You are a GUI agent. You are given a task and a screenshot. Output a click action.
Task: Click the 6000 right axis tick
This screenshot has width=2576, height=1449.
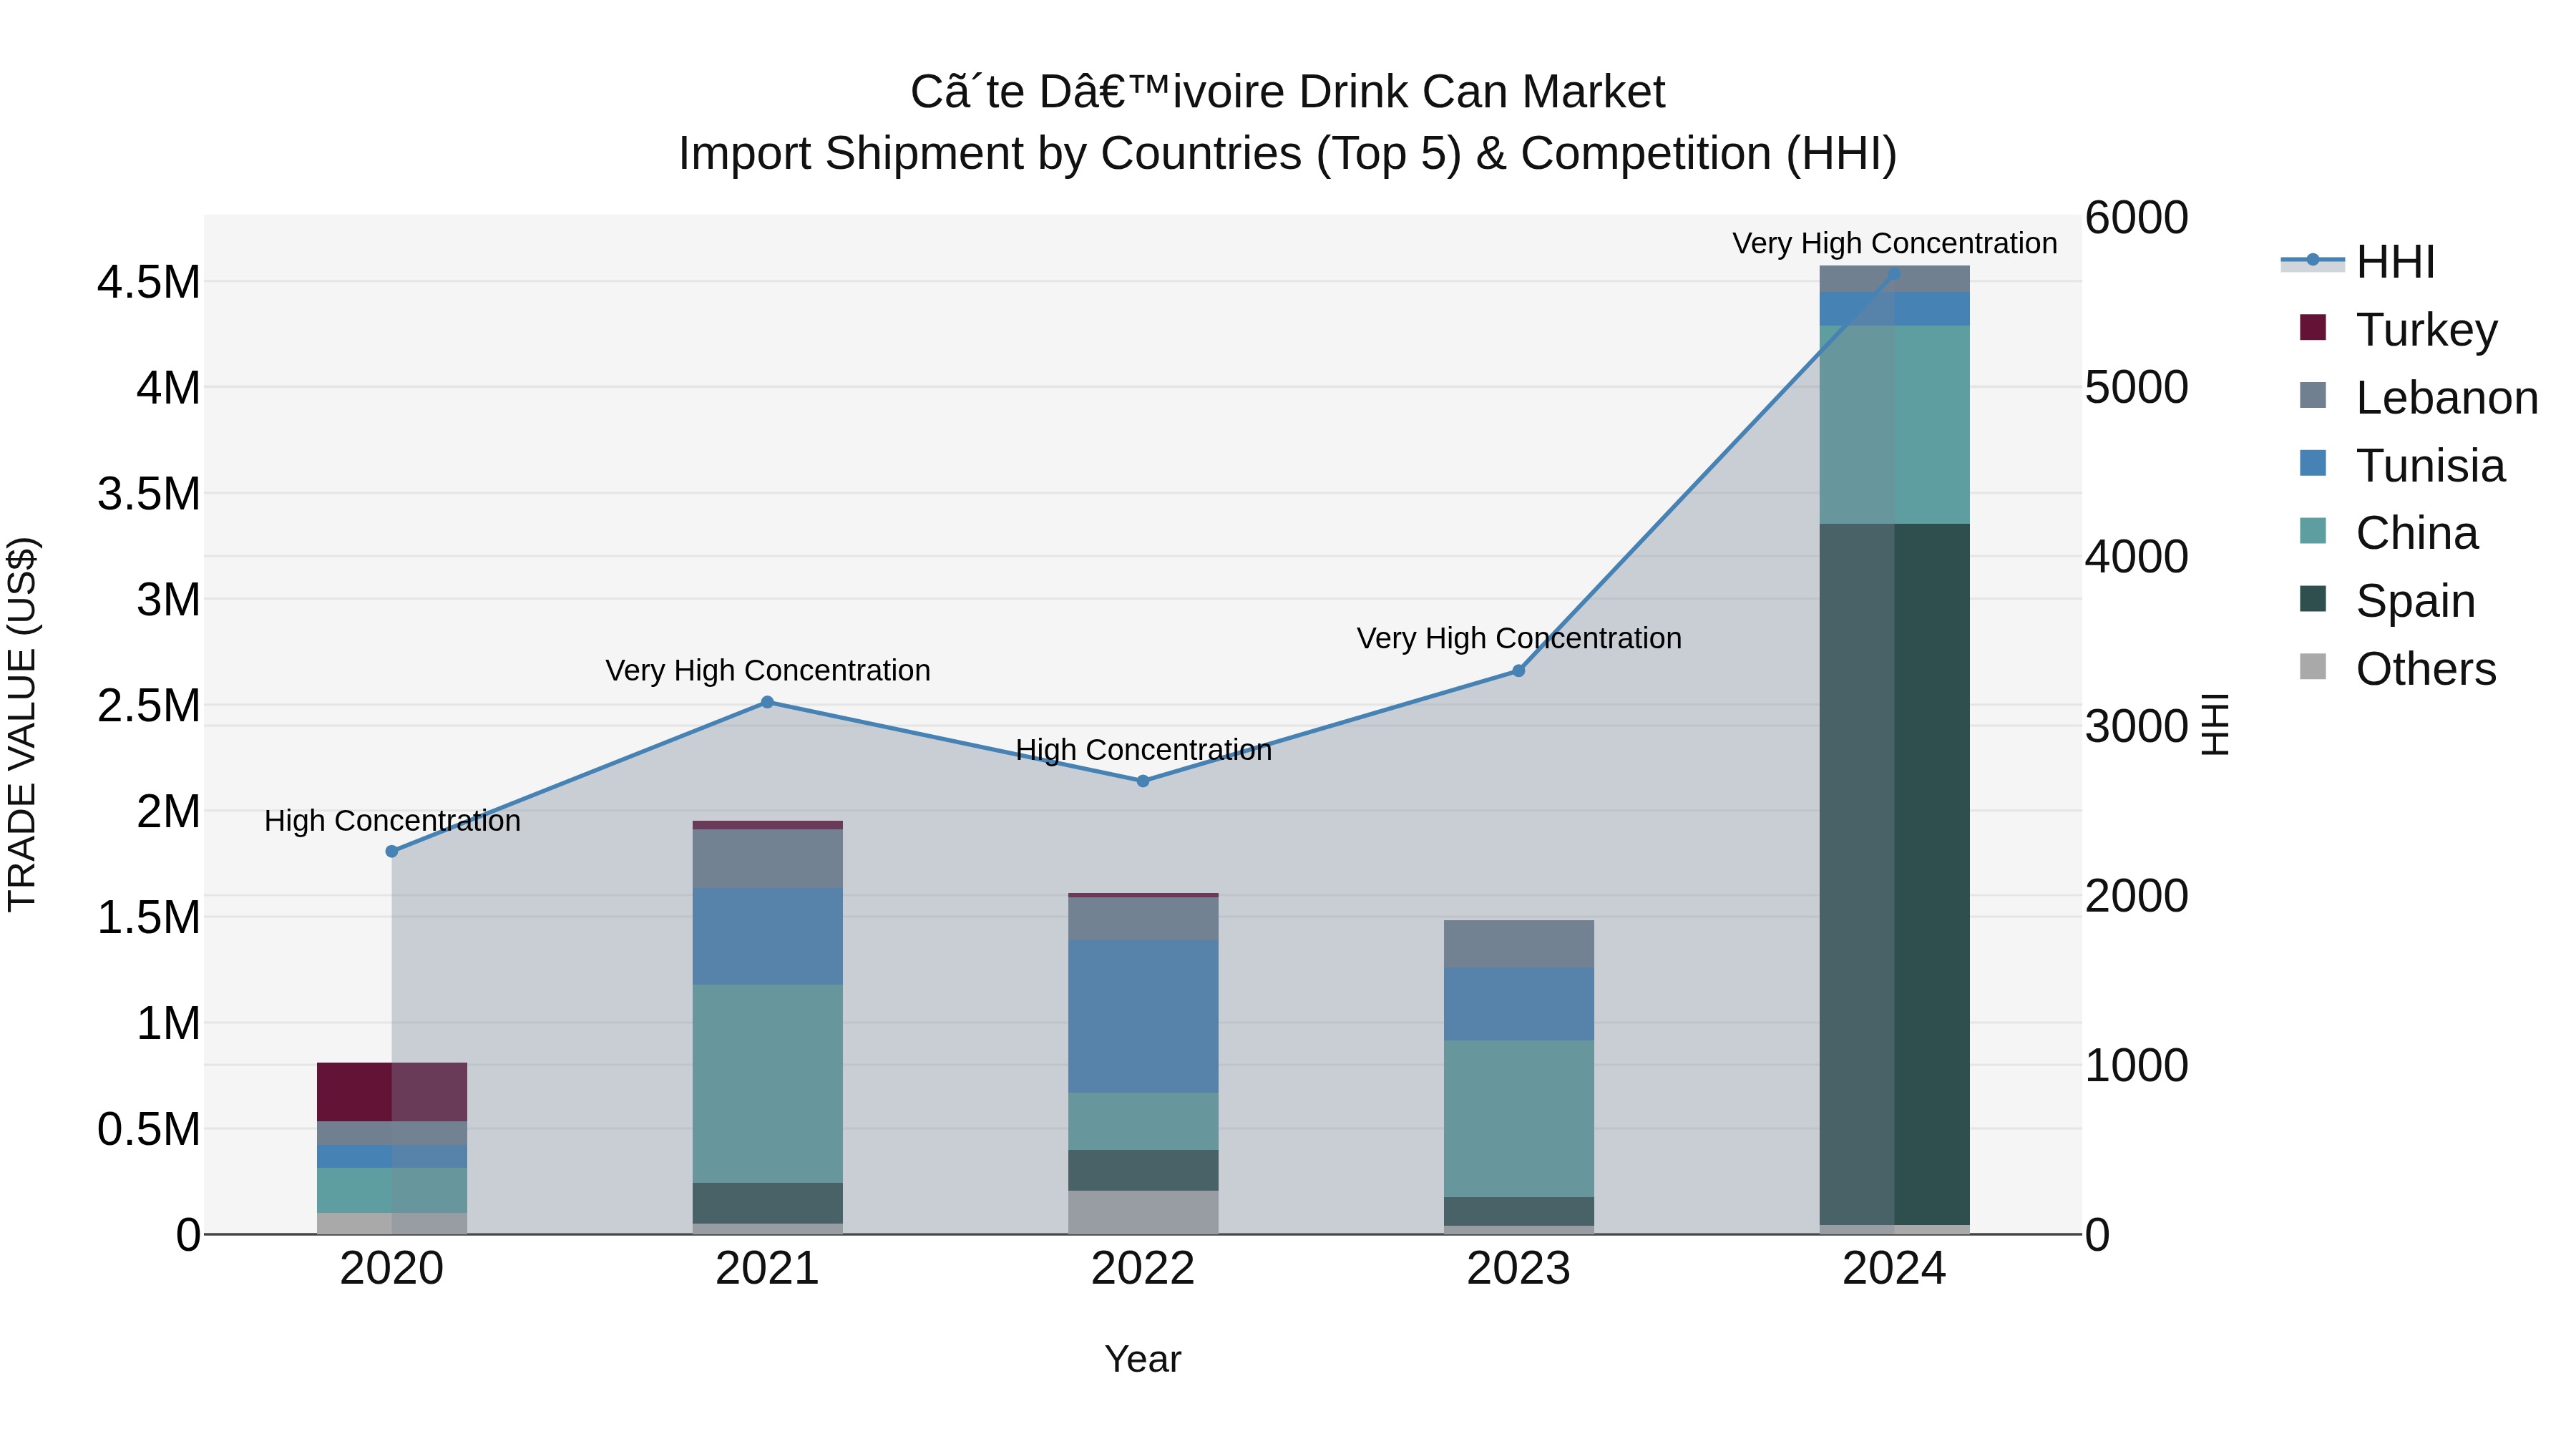click(x=2137, y=218)
